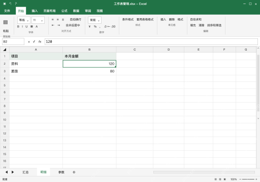Select cell B3 containing 80
This screenshot has height=182, width=260.
coord(89,71)
